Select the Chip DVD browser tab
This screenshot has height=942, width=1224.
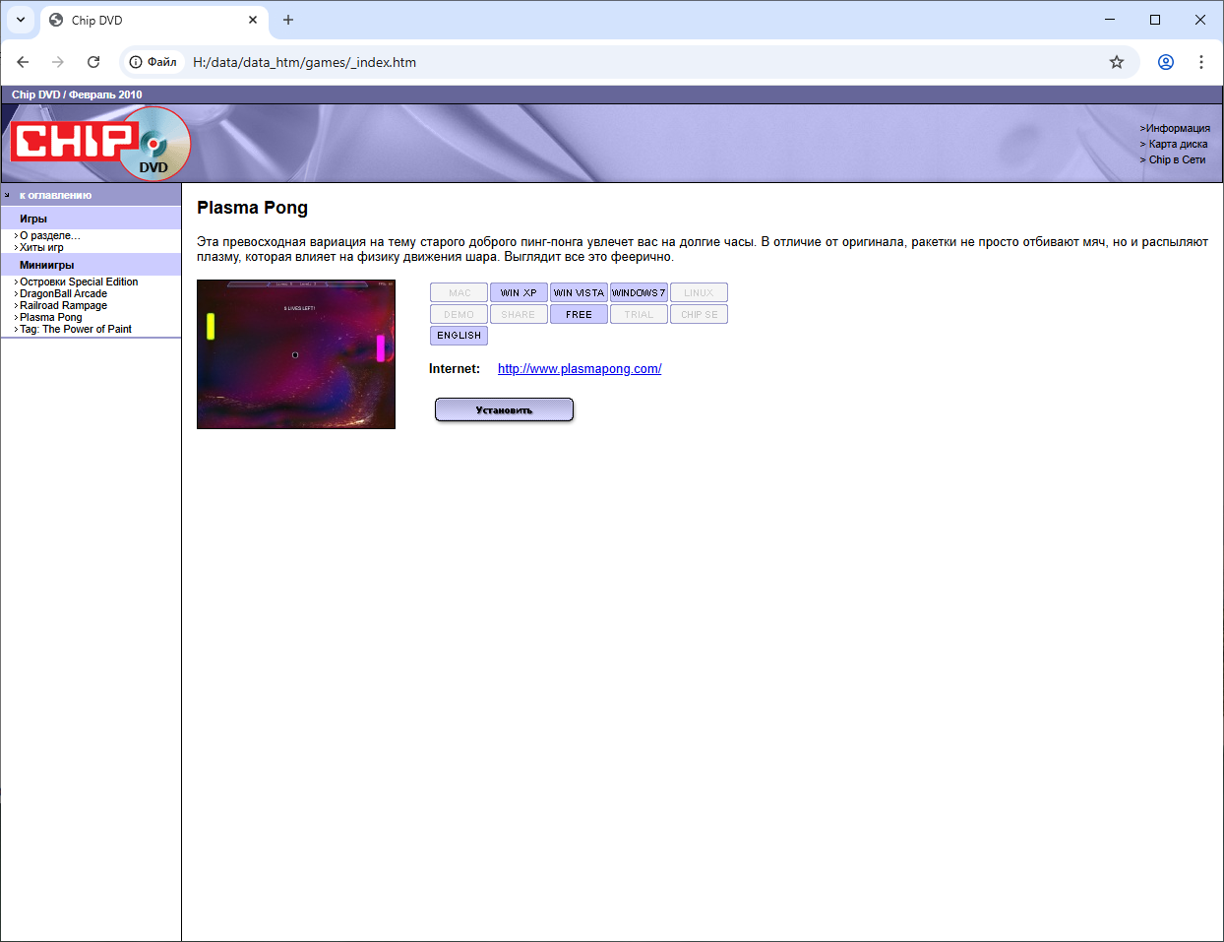(x=154, y=20)
